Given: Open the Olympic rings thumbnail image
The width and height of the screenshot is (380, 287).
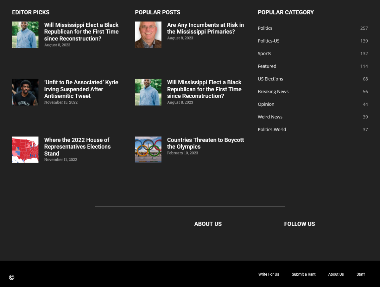Looking at the screenshot, I should click(x=148, y=150).
